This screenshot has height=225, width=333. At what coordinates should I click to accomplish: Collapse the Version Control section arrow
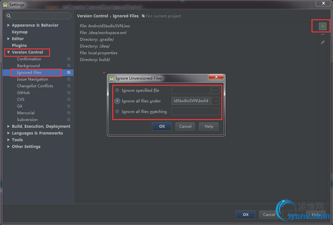[x=8, y=52]
